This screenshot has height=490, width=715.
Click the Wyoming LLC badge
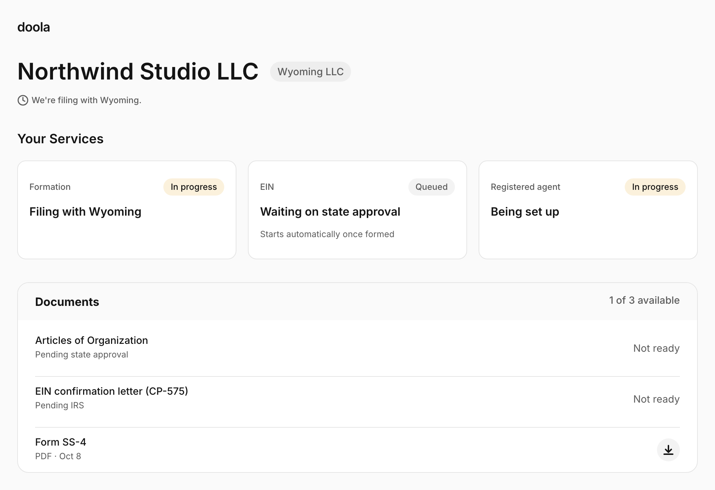click(x=311, y=72)
